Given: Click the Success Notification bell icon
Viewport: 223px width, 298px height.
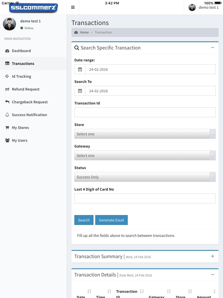Looking at the screenshot, I should (x=7, y=115).
